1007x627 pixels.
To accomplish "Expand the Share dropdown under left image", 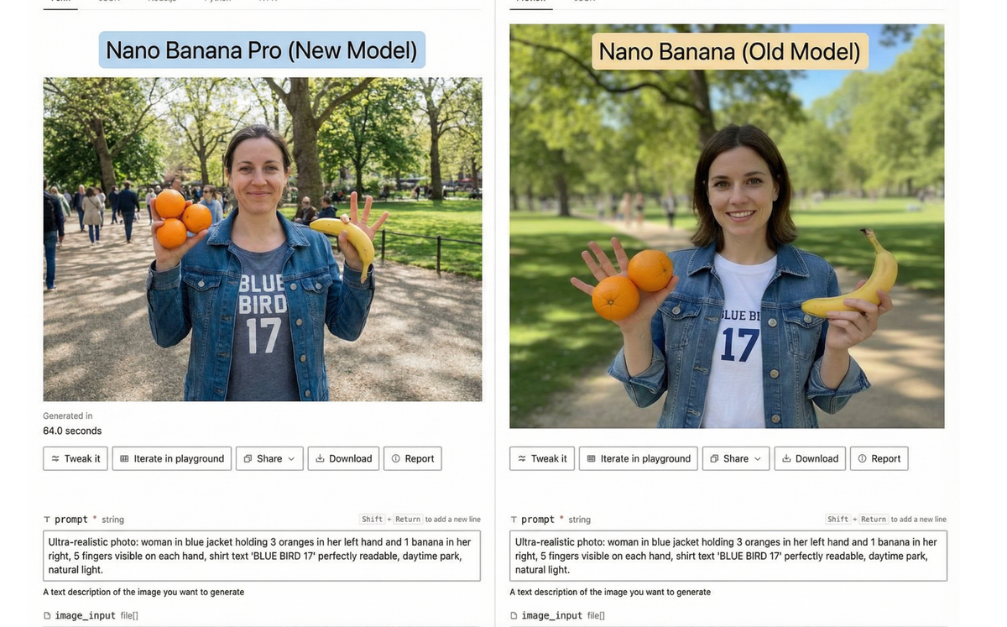I will [269, 458].
